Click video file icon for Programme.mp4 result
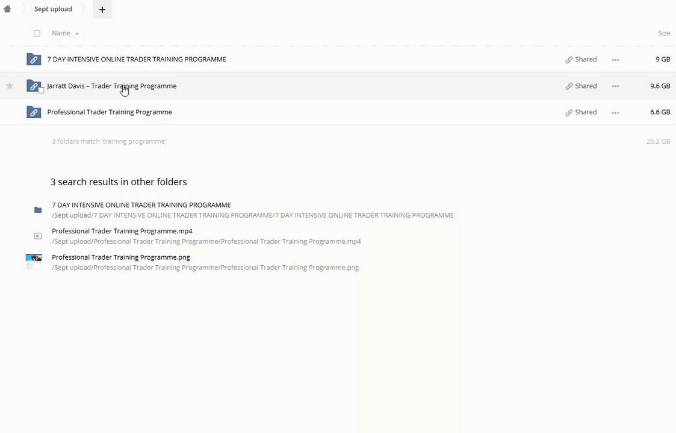Viewport: 676px width, 433px height. point(38,236)
